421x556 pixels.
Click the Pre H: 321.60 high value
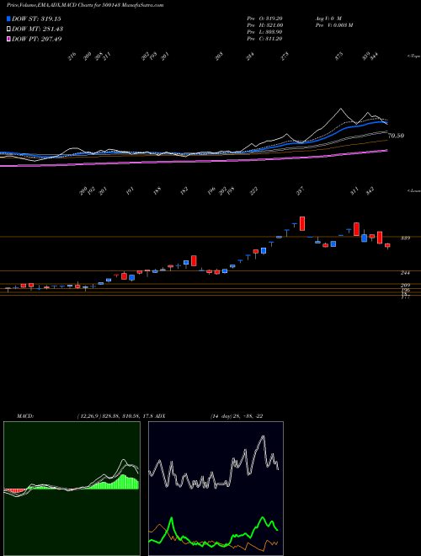tap(264, 25)
